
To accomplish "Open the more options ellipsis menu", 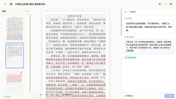I will (165, 4).
